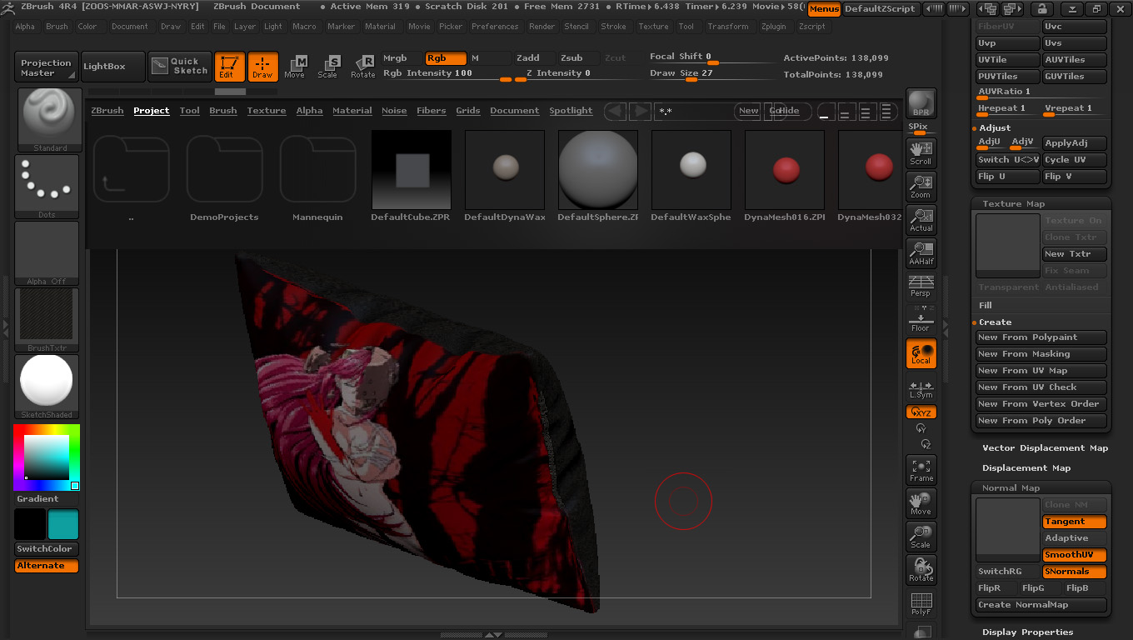Open the Brush menu

[57, 27]
